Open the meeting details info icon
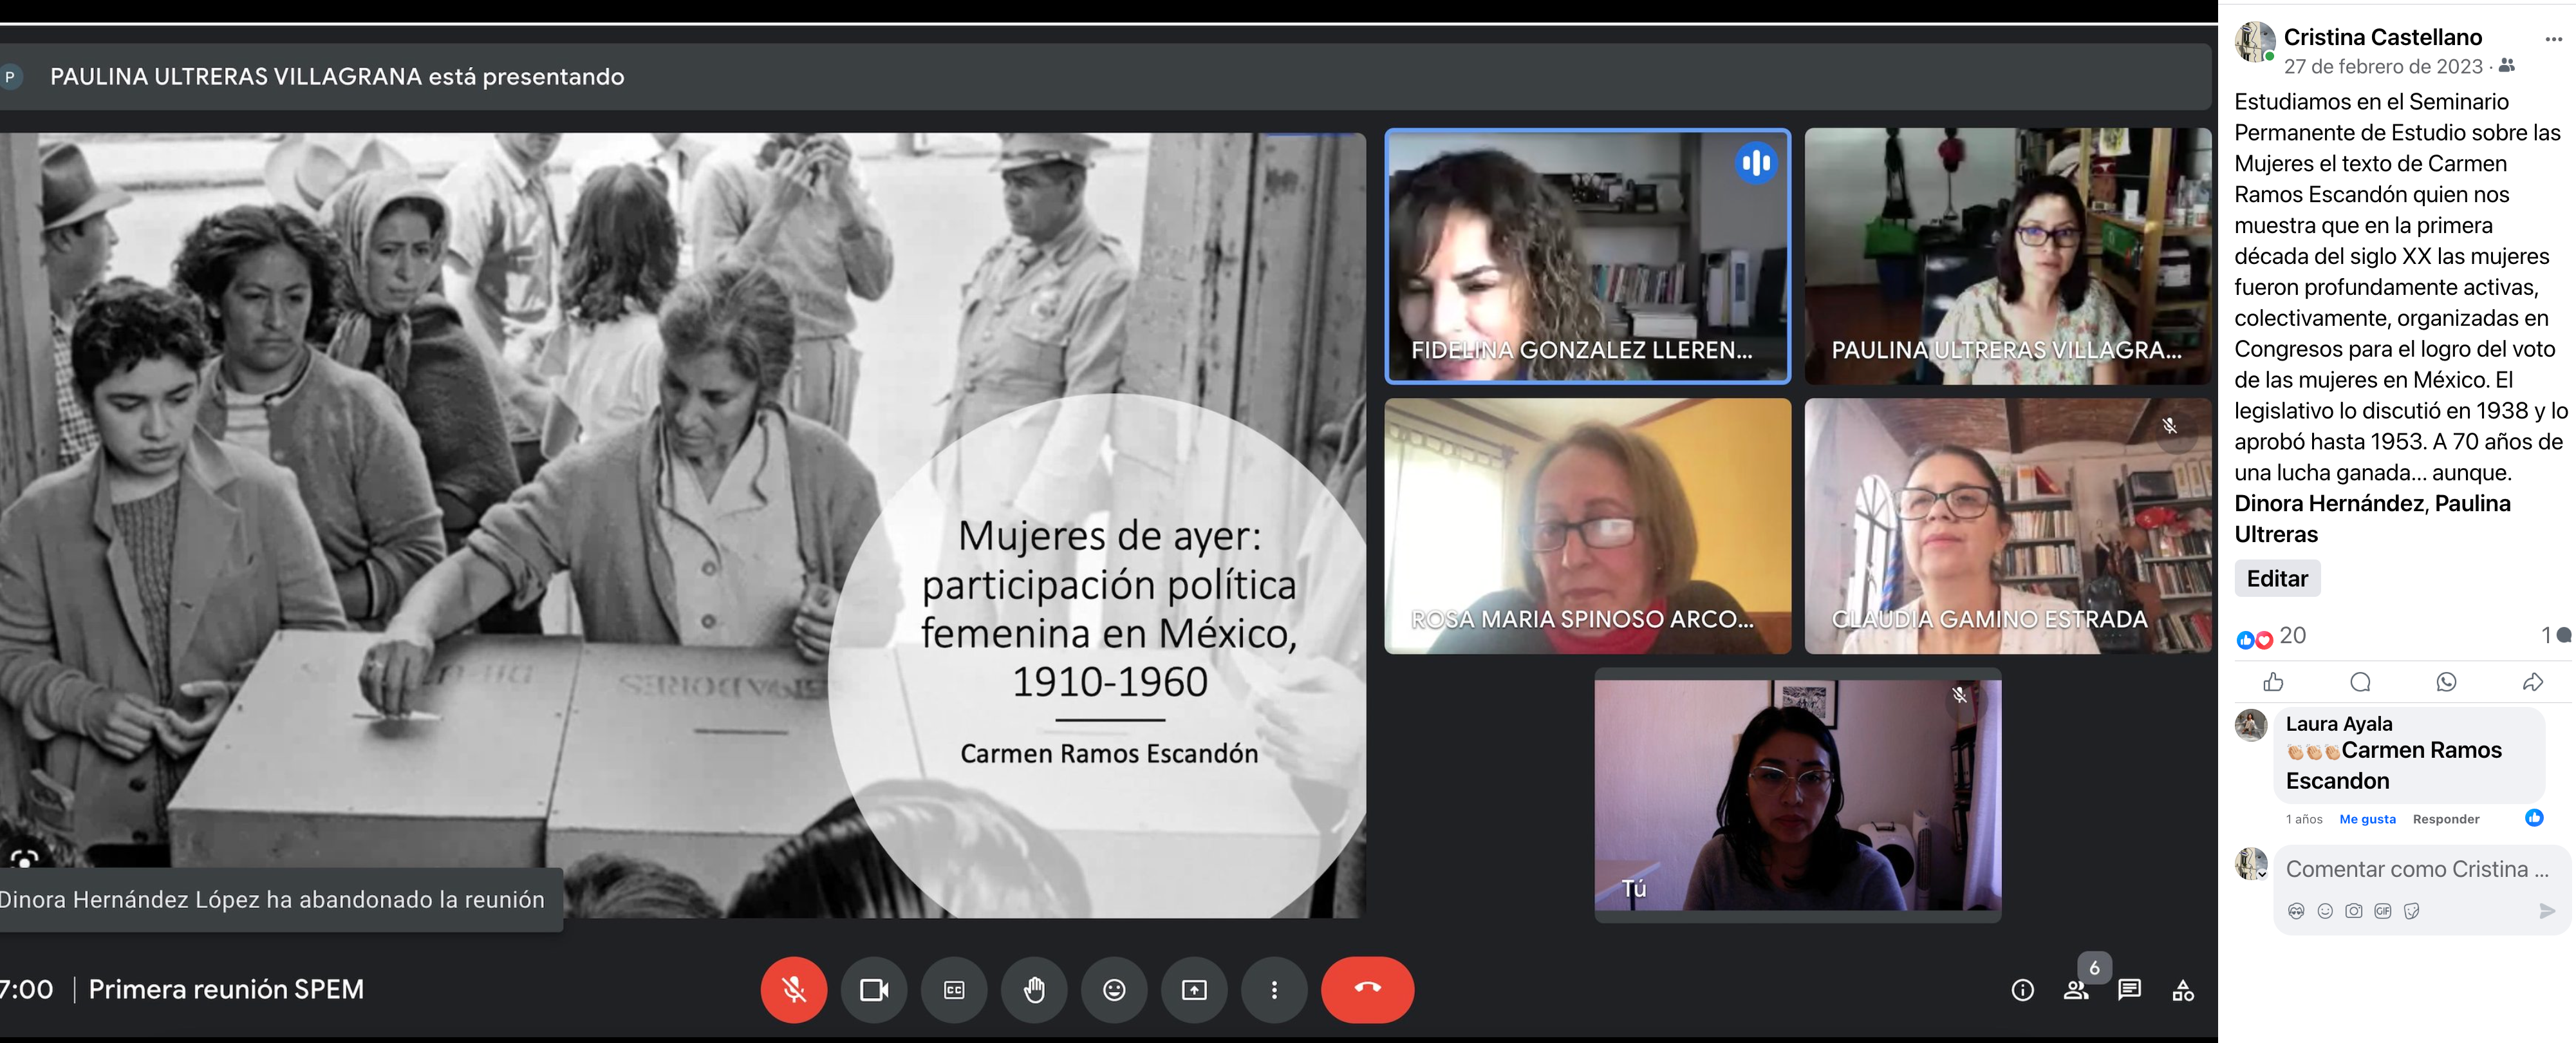This screenshot has height=1043, width=2576. click(x=2022, y=990)
